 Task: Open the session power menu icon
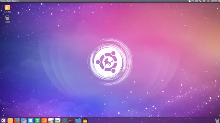(x=219, y=1)
